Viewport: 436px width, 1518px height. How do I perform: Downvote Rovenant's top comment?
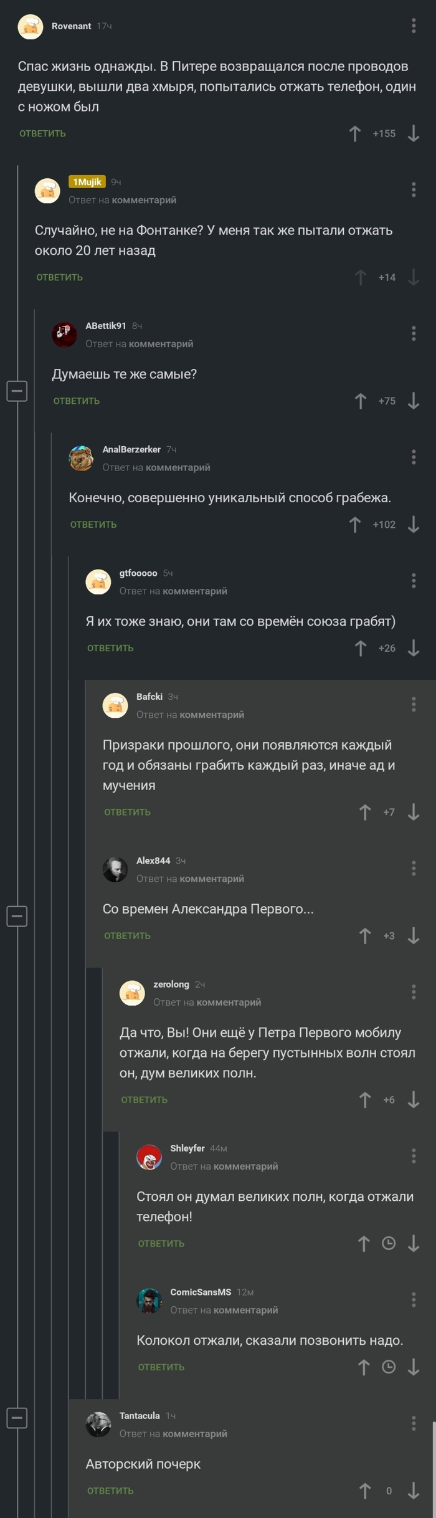click(412, 133)
